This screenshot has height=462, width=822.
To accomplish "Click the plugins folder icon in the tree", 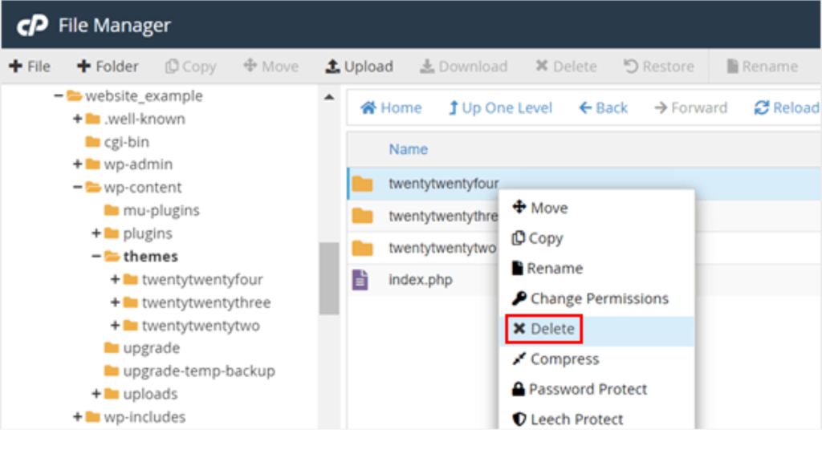I will tap(112, 233).
